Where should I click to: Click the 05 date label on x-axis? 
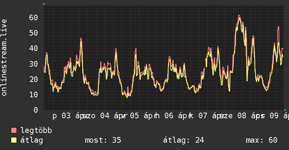[134, 116]
